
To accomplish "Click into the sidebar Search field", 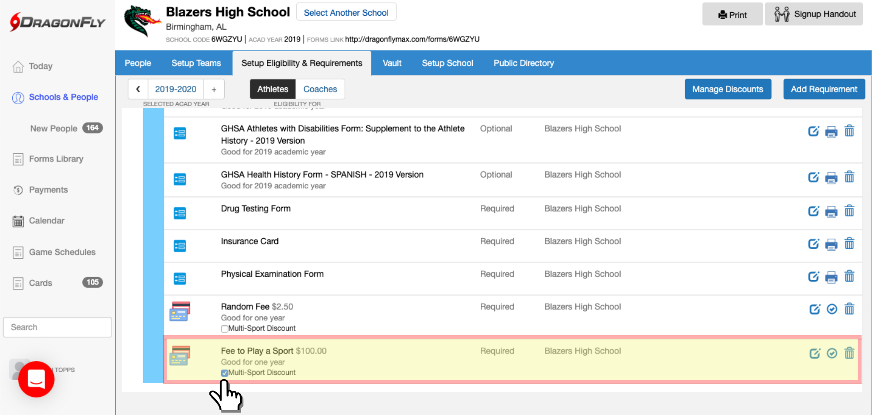I will [x=58, y=327].
